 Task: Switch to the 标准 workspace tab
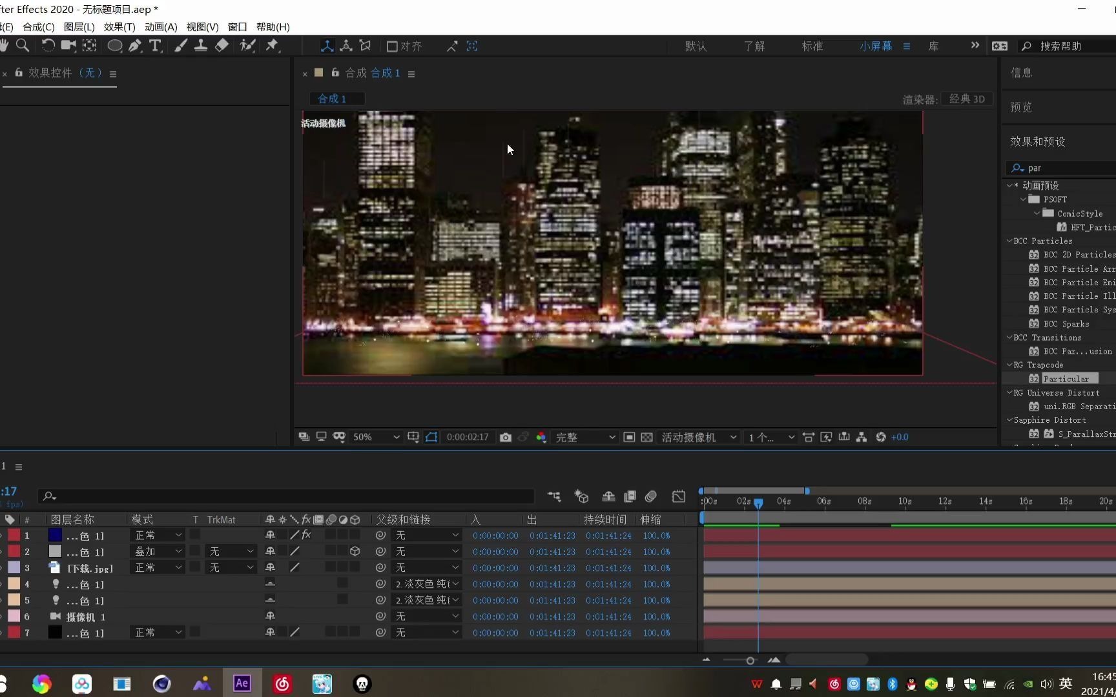coord(812,46)
